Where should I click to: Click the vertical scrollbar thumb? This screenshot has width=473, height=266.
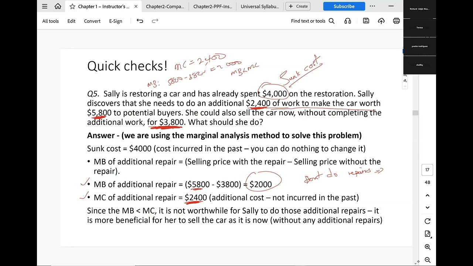coord(415,113)
